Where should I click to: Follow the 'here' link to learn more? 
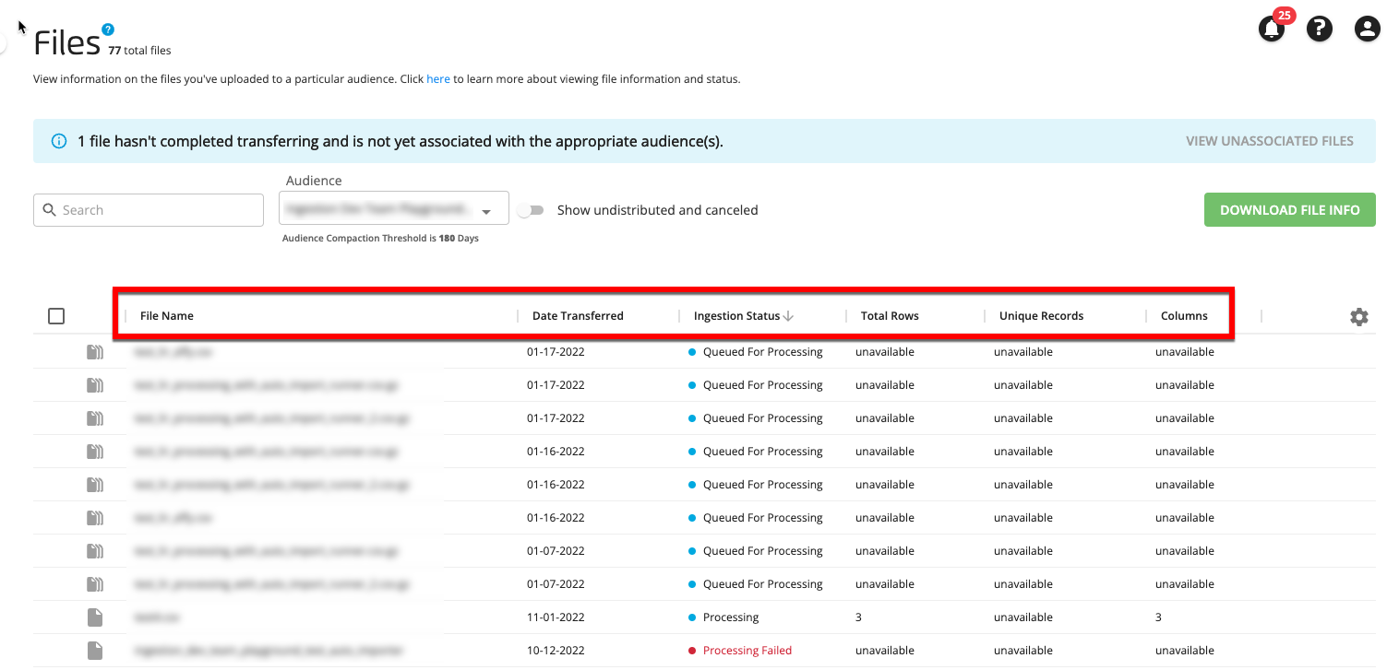(438, 79)
